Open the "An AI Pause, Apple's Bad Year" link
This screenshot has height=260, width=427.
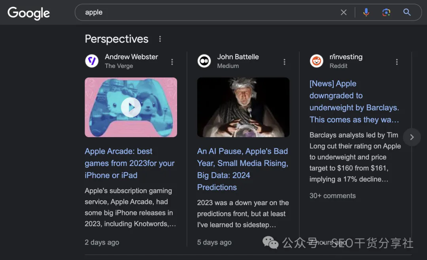click(x=243, y=169)
